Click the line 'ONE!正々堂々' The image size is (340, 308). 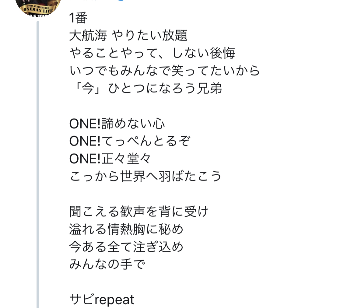[x=110, y=159]
